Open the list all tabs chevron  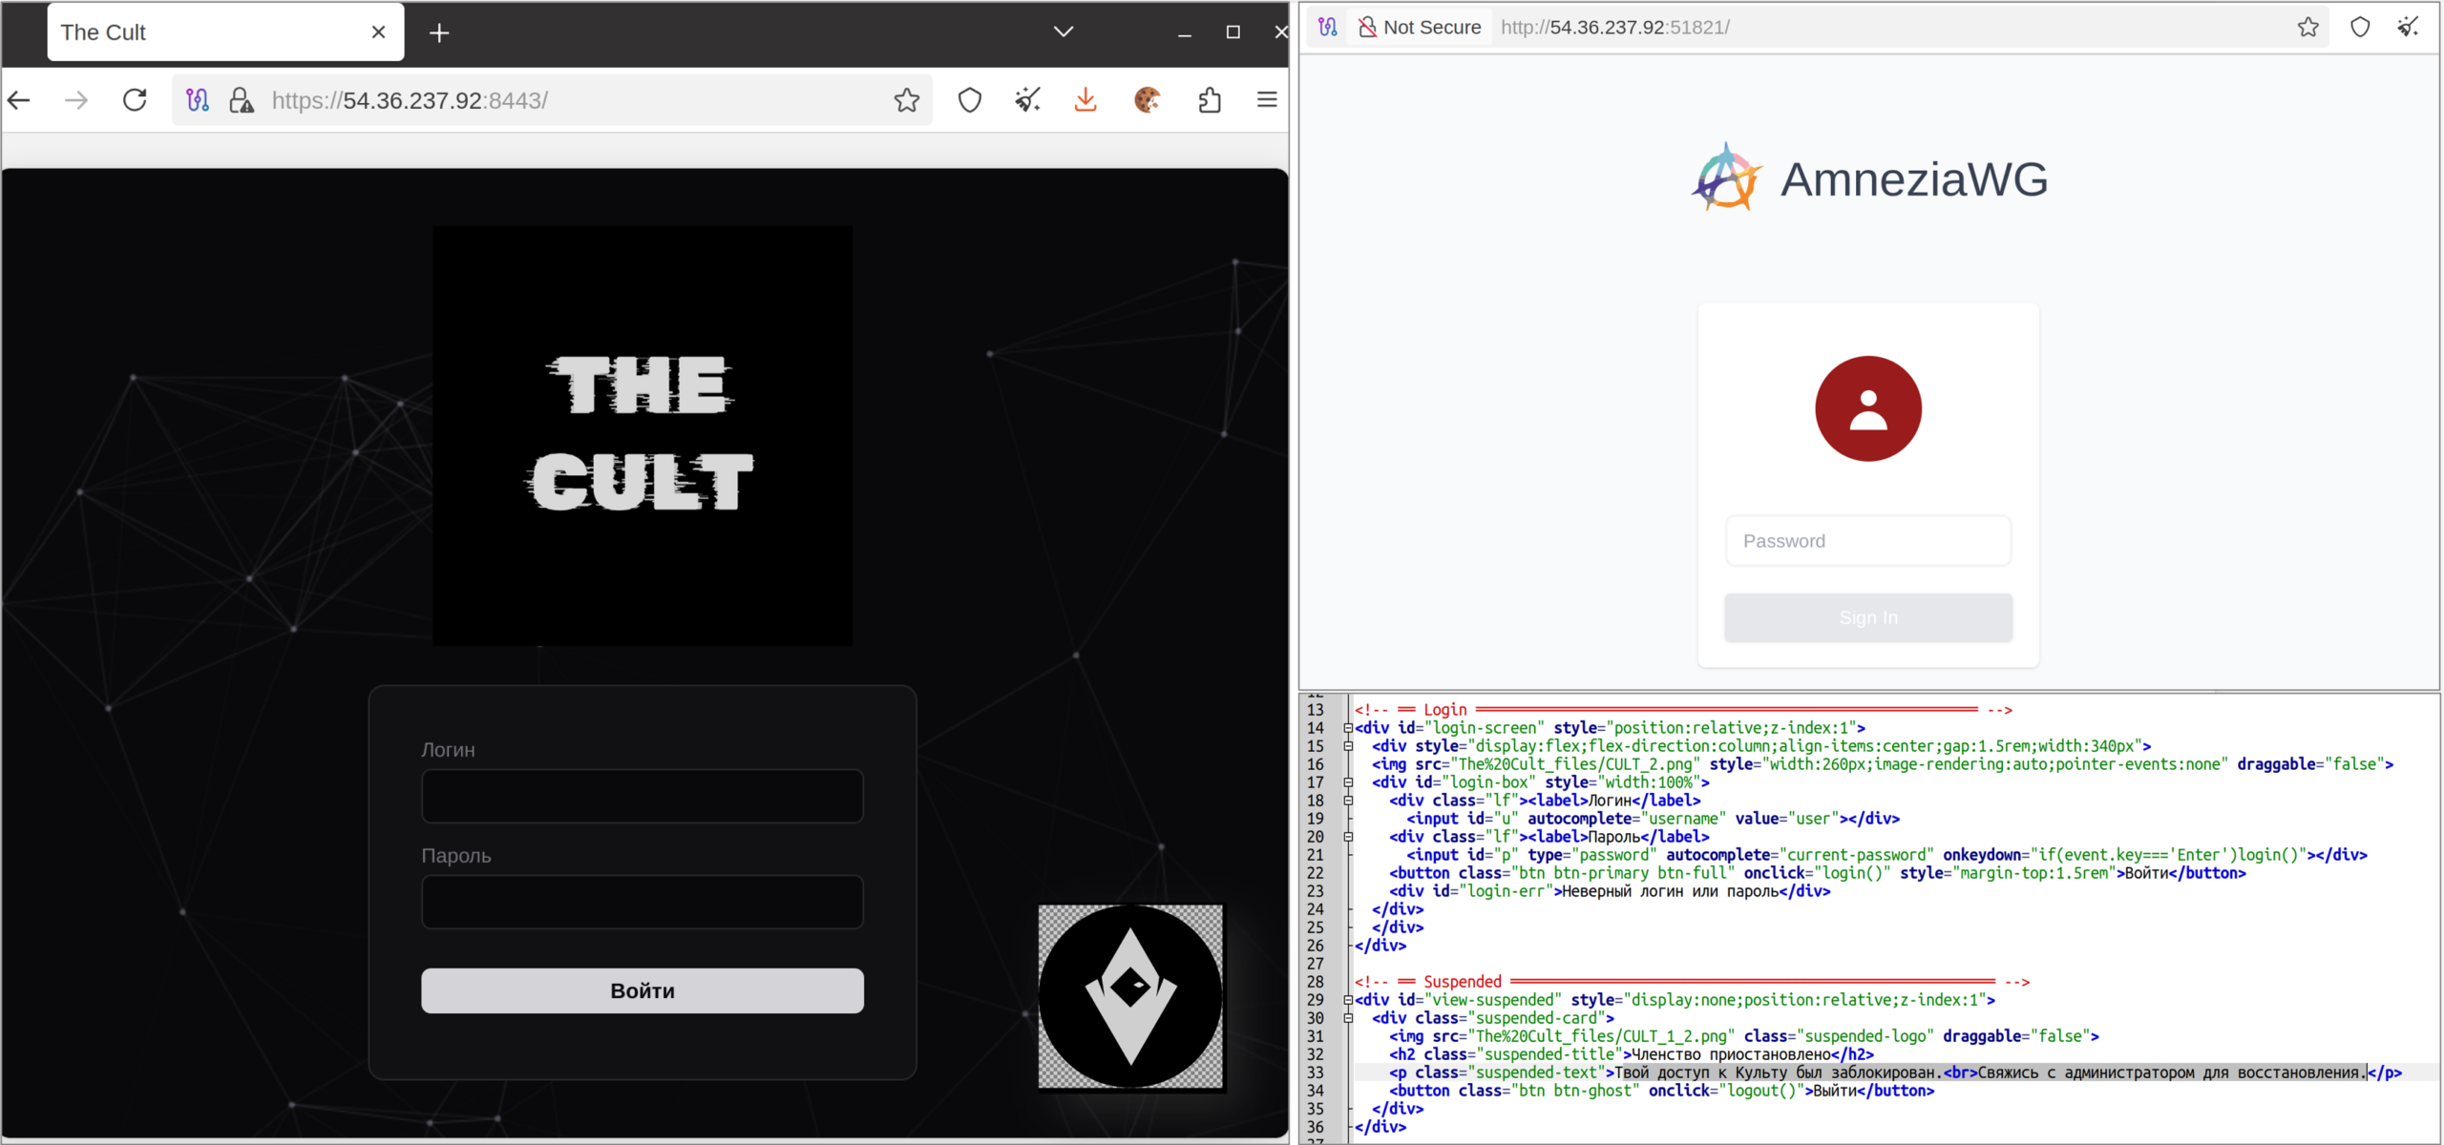[1064, 32]
